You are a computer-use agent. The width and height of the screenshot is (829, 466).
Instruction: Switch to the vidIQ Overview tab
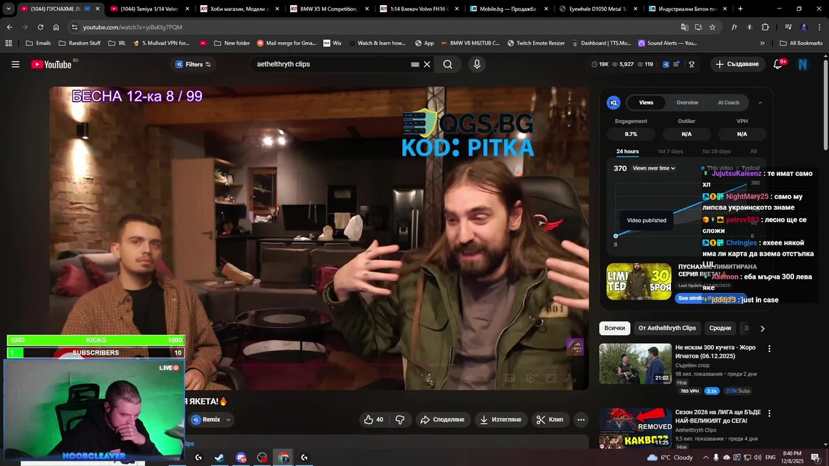click(687, 102)
